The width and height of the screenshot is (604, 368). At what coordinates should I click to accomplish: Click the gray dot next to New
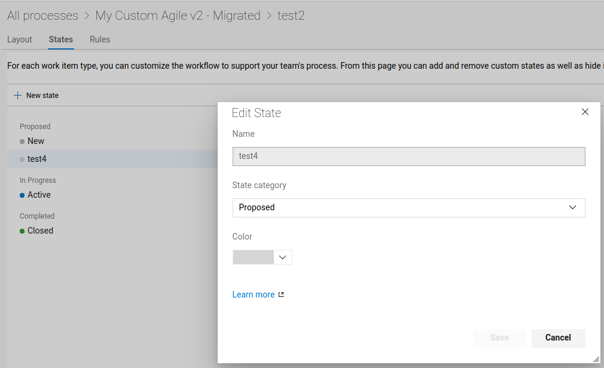22,142
